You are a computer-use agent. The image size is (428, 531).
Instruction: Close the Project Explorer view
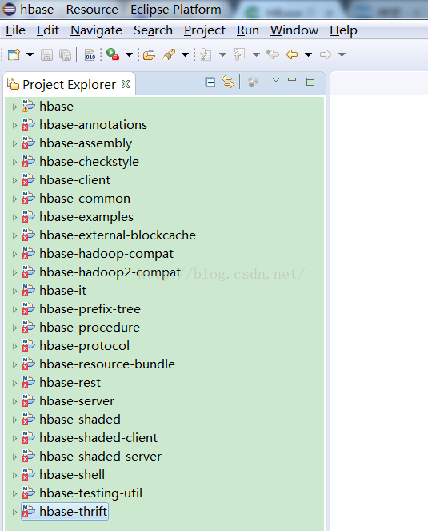126,84
